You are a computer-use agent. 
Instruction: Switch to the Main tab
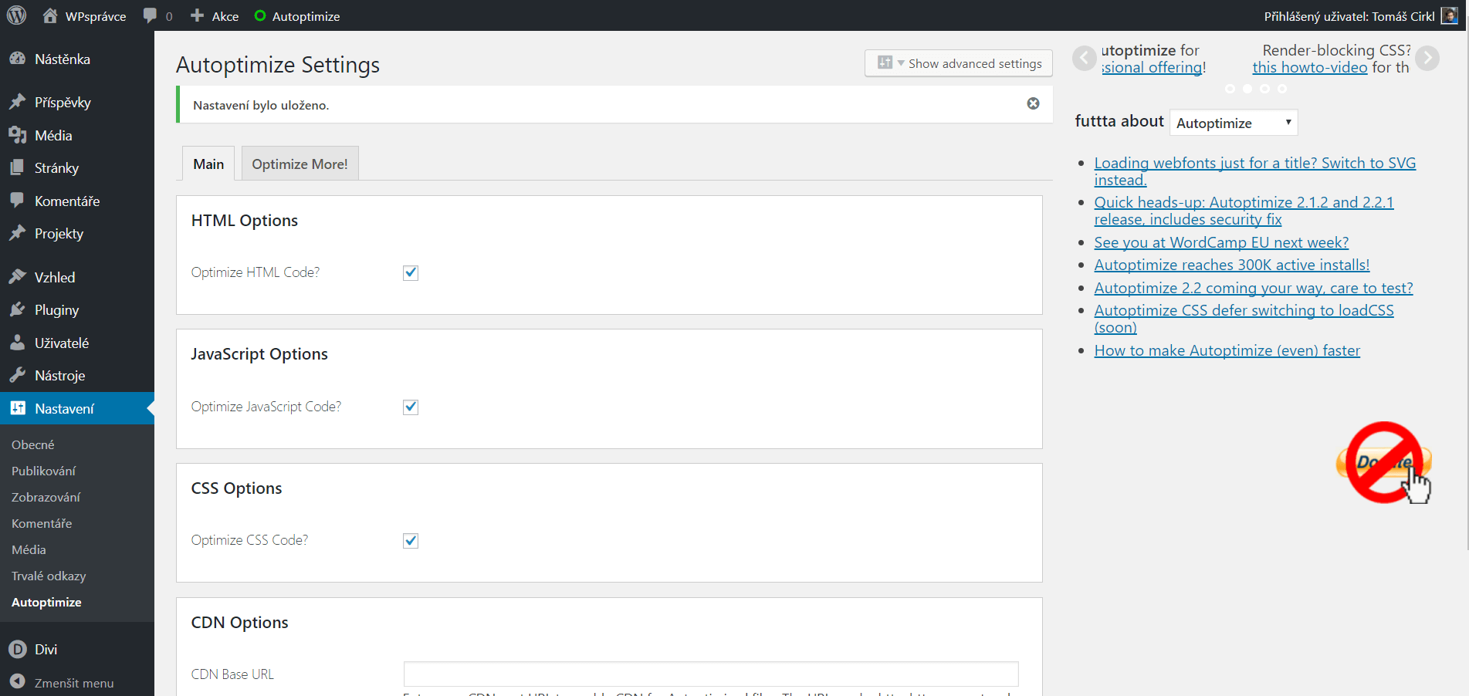pyautogui.click(x=208, y=164)
